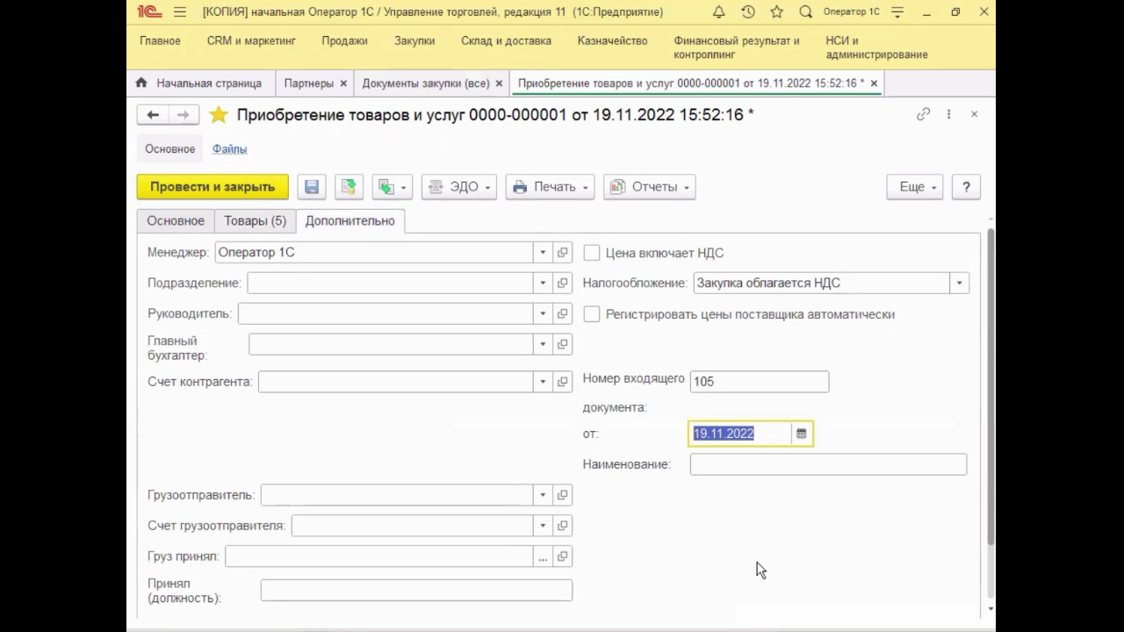Open calendar picker next to date 19.11.2022
This screenshot has height=632, width=1124.
[x=801, y=434]
